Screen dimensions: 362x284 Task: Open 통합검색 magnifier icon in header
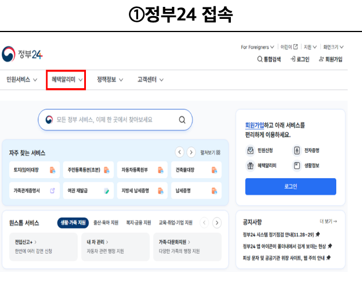(x=259, y=60)
